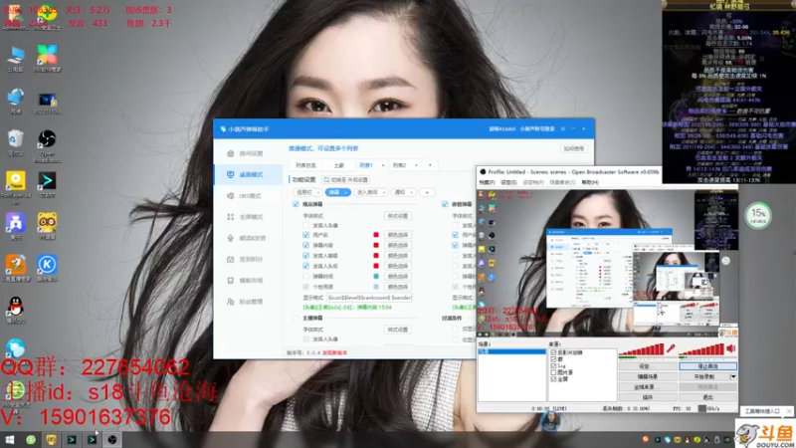Enable the 发言人头像 checkbox under audience danmaku
Viewport: 796px width, 448px height.
click(x=305, y=225)
